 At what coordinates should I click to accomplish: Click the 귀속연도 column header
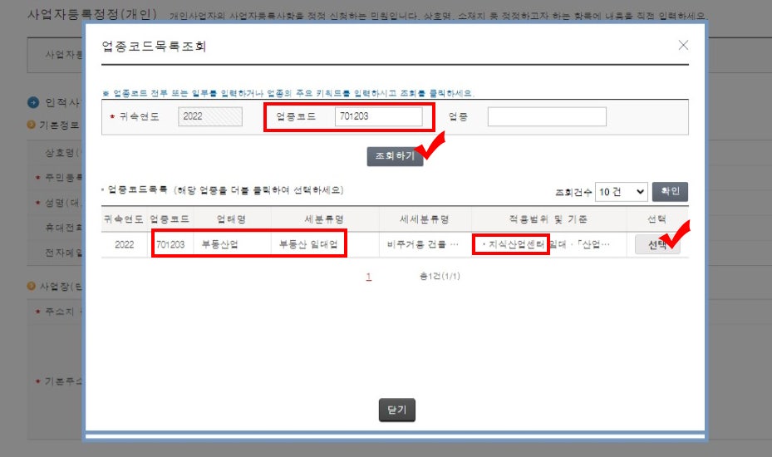124,219
